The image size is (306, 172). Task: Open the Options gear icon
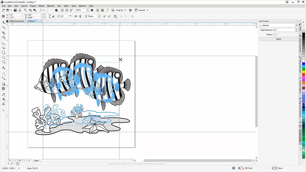pos(130,10)
